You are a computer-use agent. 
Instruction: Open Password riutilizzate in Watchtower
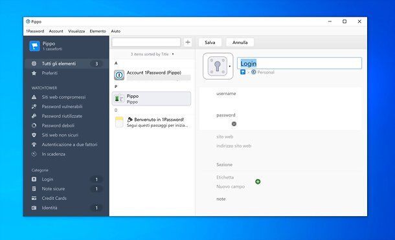[66, 116]
